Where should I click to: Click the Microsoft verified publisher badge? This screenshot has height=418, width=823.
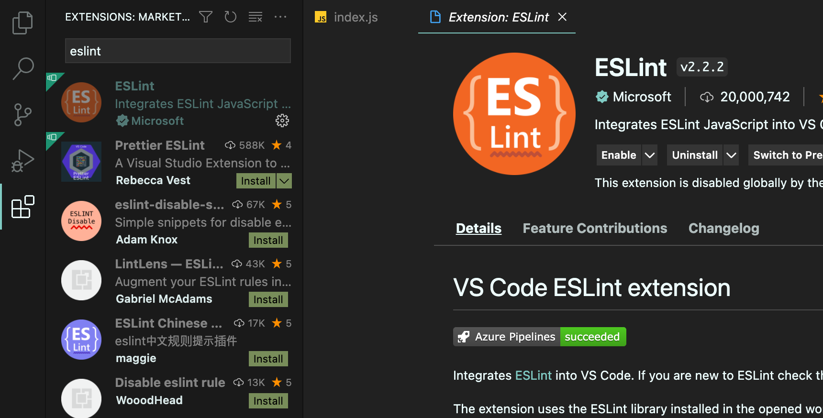[x=602, y=97]
